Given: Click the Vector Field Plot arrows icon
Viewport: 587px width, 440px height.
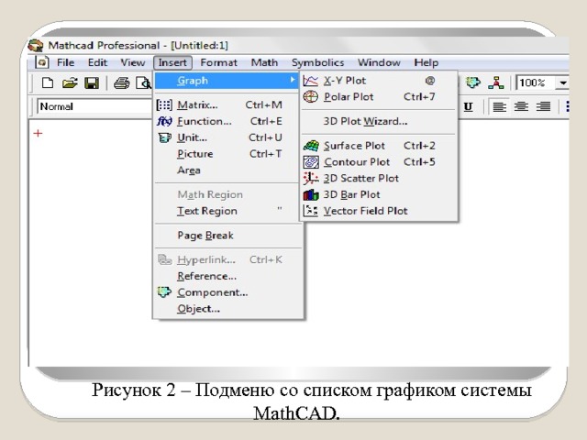Looking at the screenshot, I should click(311, 211).
